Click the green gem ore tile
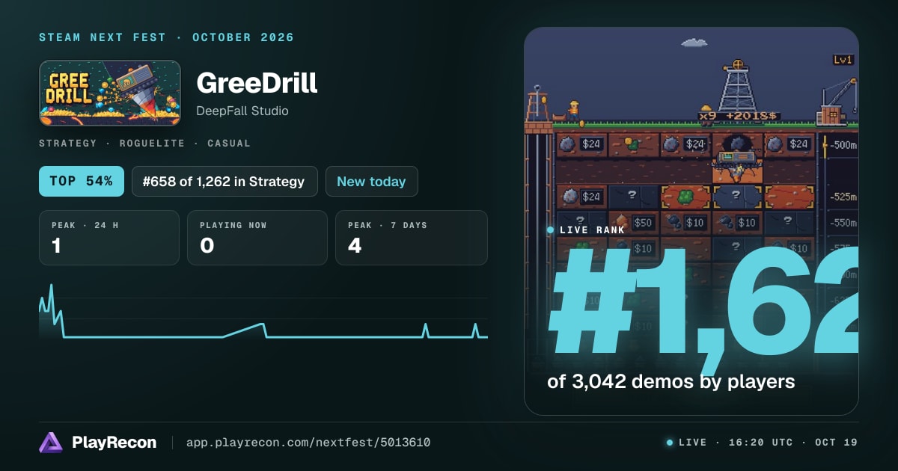 [685, 197]
